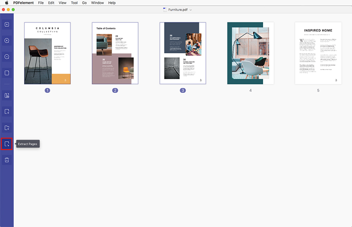The height and width of the screenshot is (227, 352).
Task: Select the Columbia Collective cover page thumbnail
Action: pos(48,53)
